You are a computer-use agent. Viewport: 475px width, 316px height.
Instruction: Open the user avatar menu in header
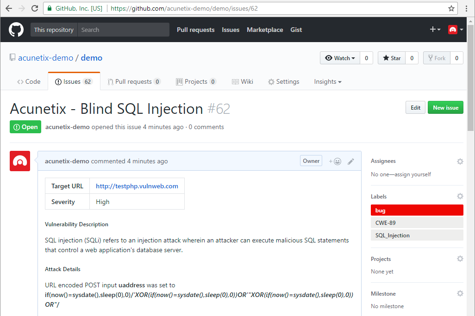click(x=456, y=30)
